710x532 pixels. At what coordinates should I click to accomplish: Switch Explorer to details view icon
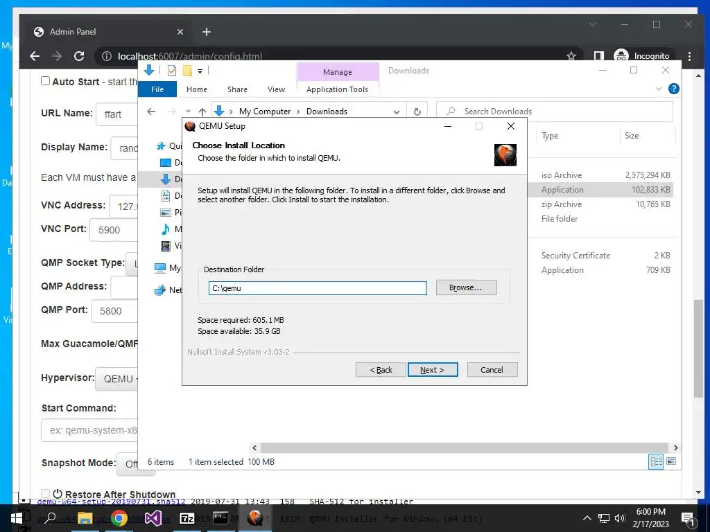click(x=656, y=461)
